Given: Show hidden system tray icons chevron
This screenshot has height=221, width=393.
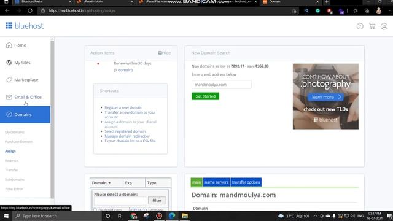Looking at the screenshot, I should pos(315,215).
